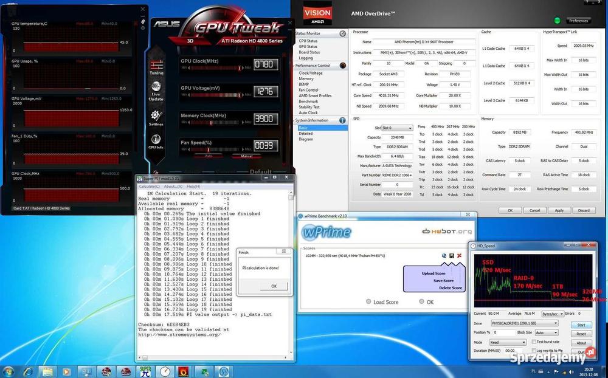The width and height of the screenshot is (608, 378).
Task: Open the Drive PHYSICALDRIVE1 dropdown
Action: [525, 323]
